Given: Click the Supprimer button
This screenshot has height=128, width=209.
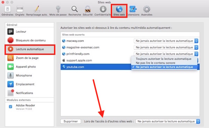Looking at the screenshot, I should 71,121.
